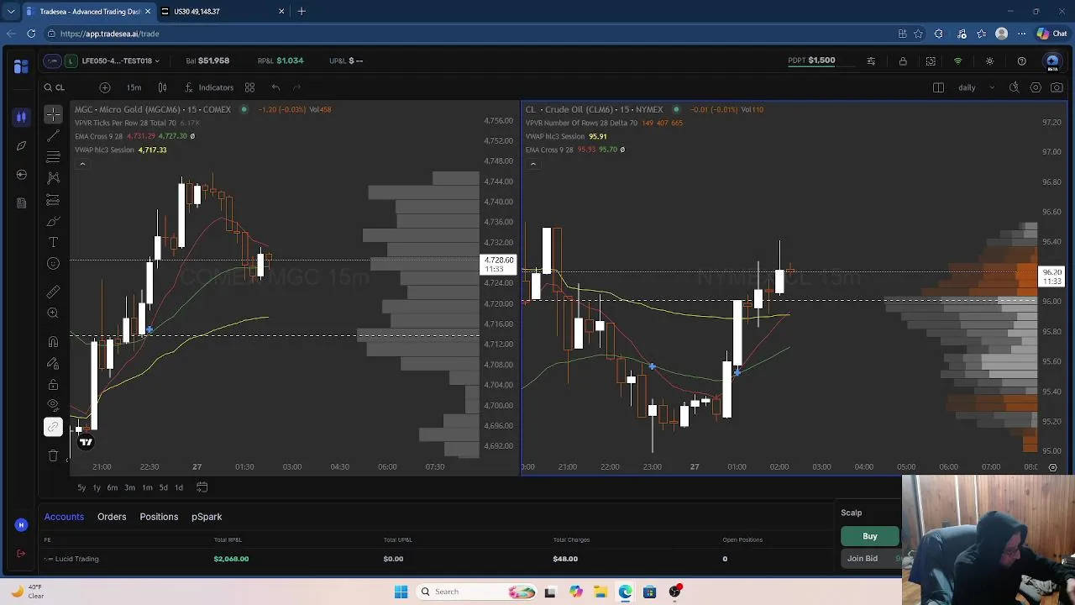This screenshot has height=605, width=1075.
Task: Select the ruler measure tool
Action: [x=53, y=292]
